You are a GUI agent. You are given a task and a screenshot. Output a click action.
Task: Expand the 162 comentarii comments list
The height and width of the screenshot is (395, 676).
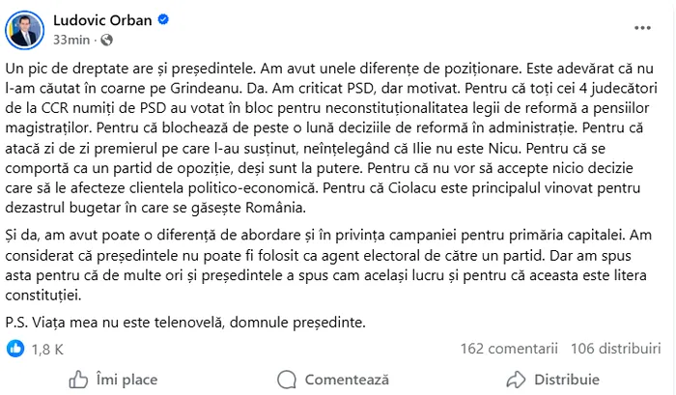pos(510,348)
